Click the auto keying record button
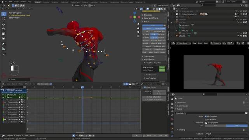Image resolution: width=249 pixels, height=140 pixels. point(74,136)
